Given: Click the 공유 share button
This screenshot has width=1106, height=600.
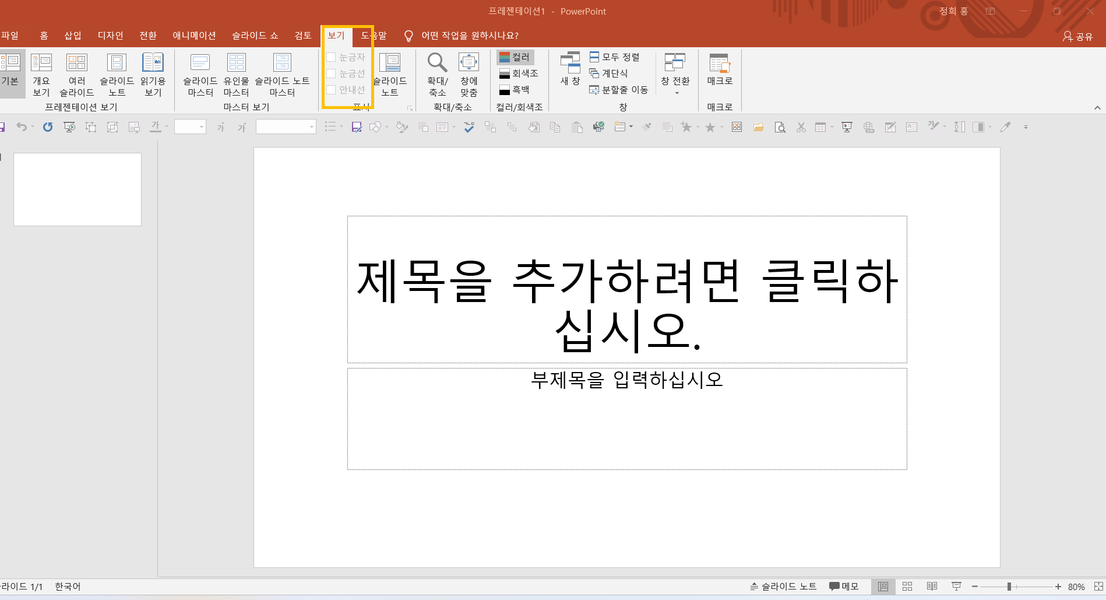Looking at the screenshot, I should pyautogui.click(x=1077, y=36).
